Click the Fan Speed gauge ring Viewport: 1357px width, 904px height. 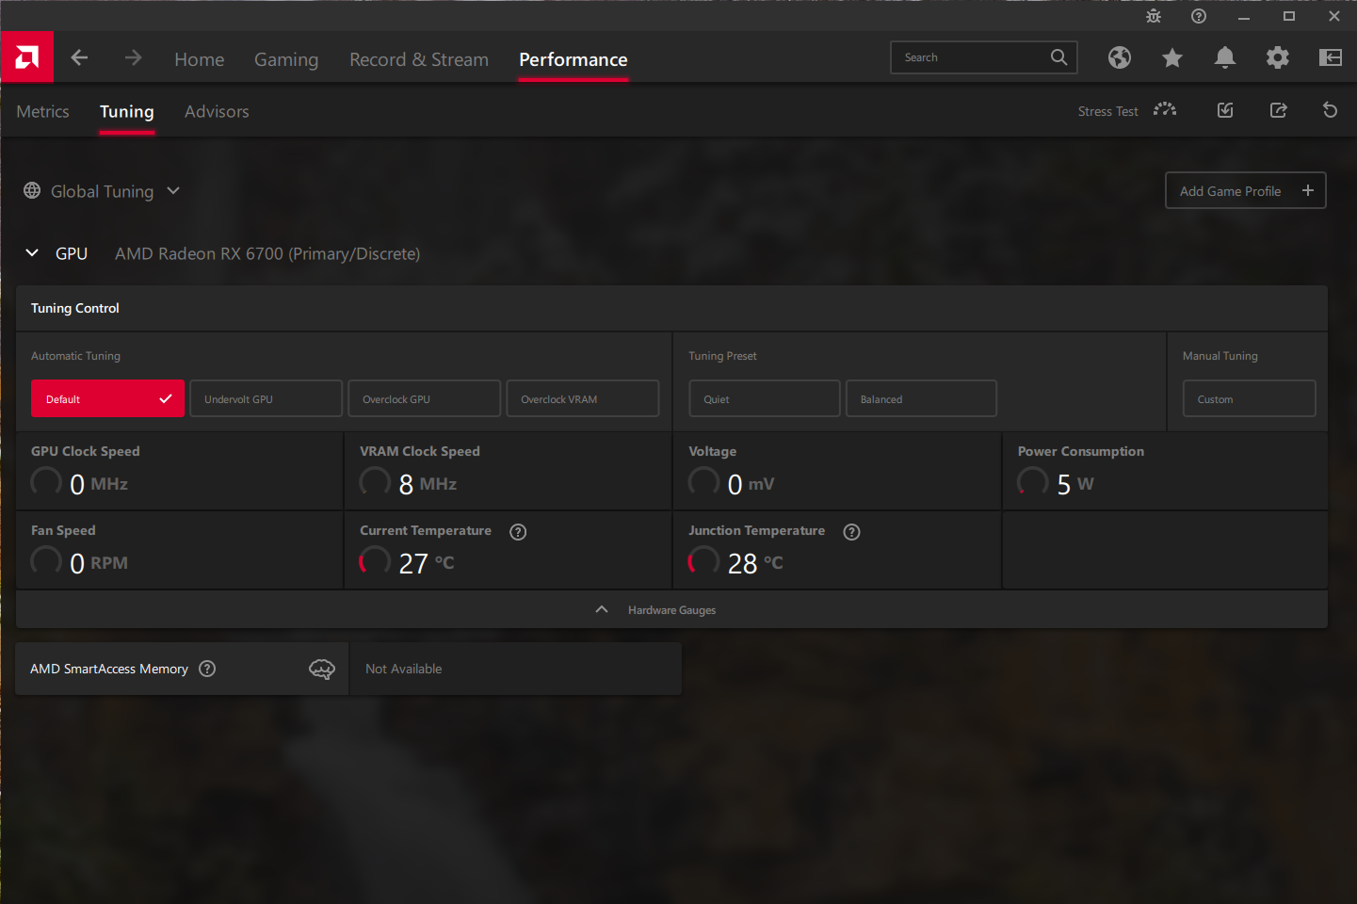pos(46,560)
